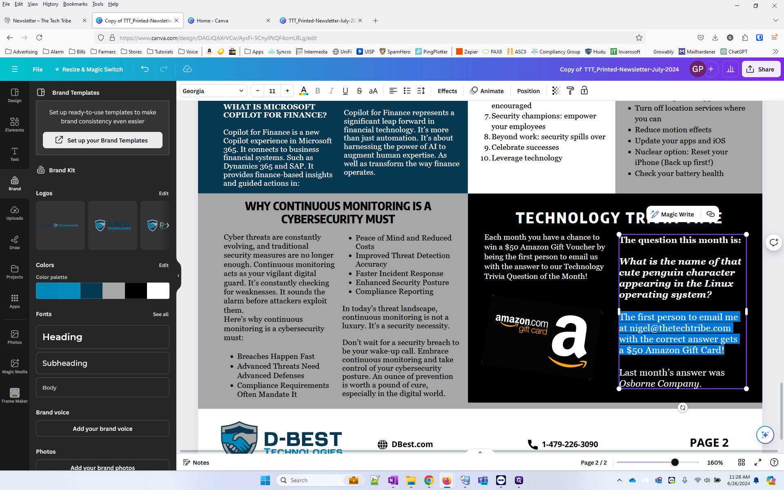
Task: Select the black palette color swatch
Action: point(136,291)
